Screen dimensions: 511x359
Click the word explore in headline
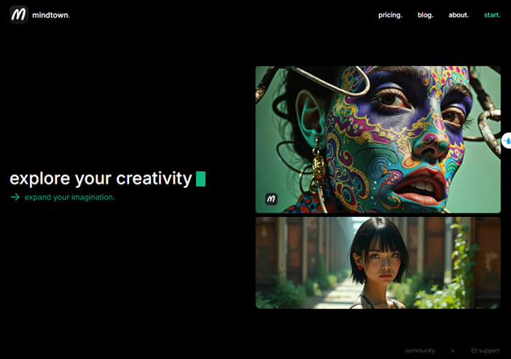click(40, 179)
